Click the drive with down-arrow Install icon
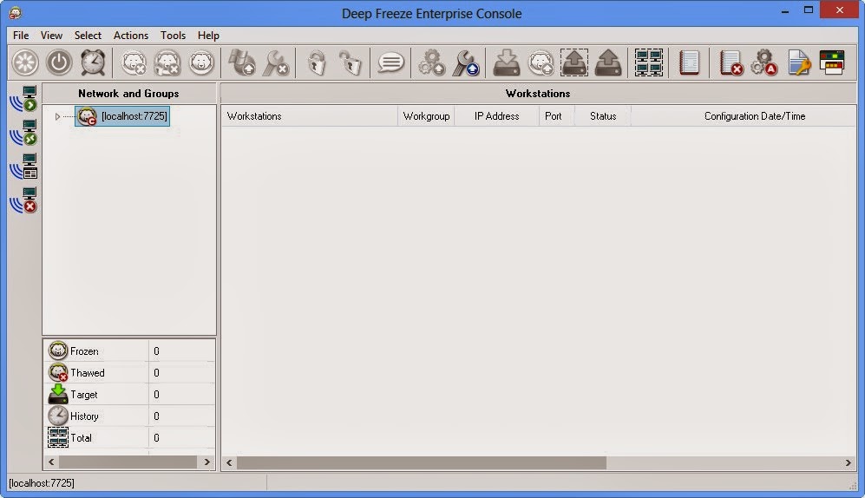This screenshot has width=865, height=498. tap(507, 62)
